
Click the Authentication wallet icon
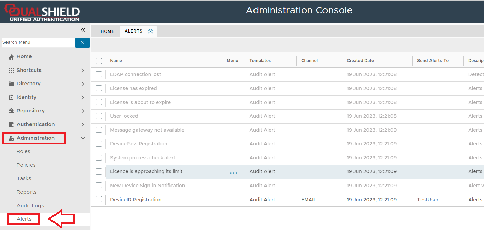[11, 124]
